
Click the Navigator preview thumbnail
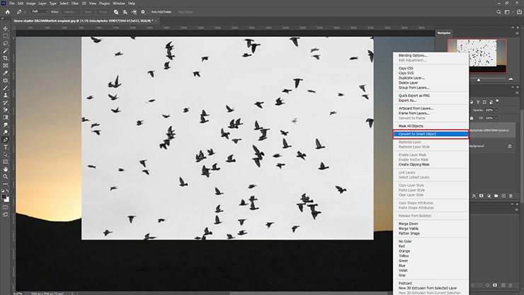click(x=477, y=56)
